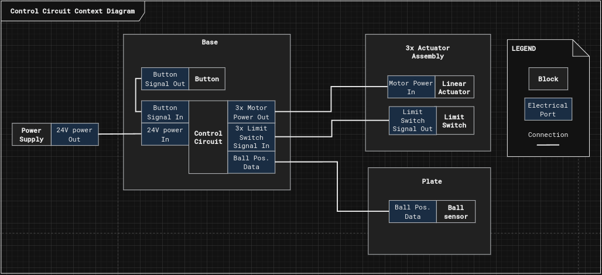Select the 24V power In port
Screen dimensions: 602x275
tap(165, 135)
